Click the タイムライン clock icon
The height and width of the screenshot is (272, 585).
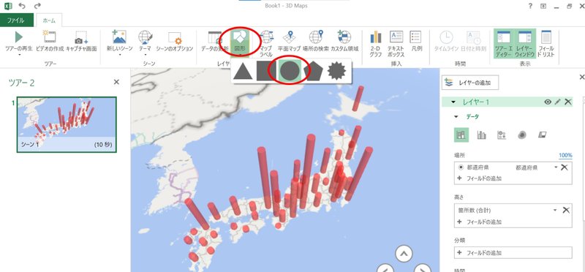coord(446,37)
